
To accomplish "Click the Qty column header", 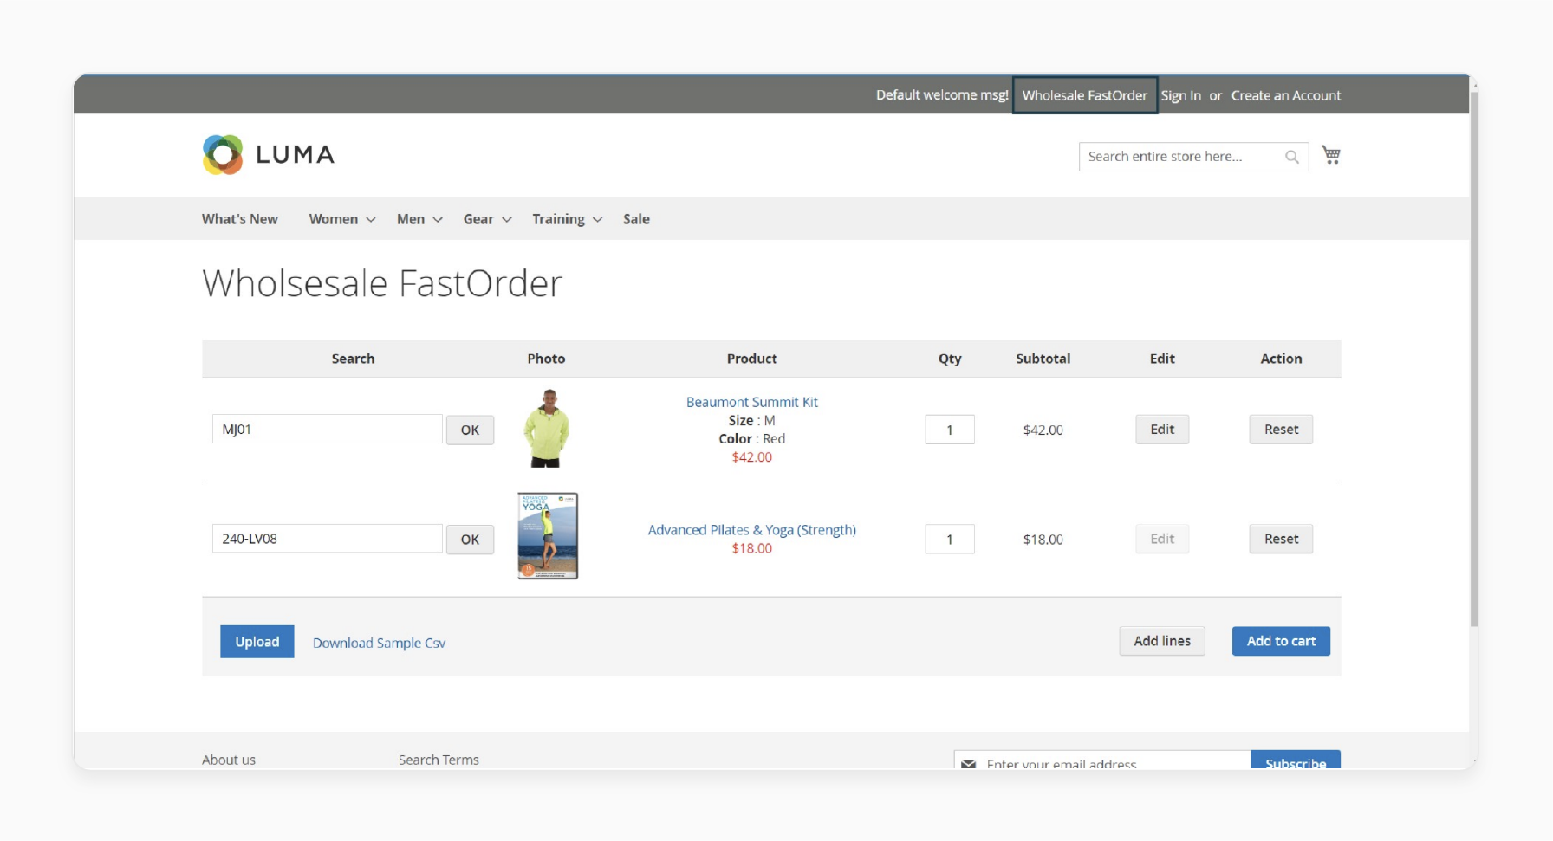I will click(950, 359).
